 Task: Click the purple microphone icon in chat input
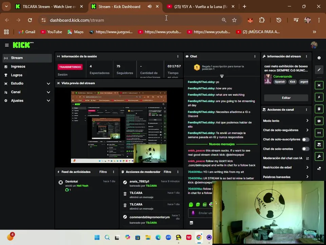(193, 213)
